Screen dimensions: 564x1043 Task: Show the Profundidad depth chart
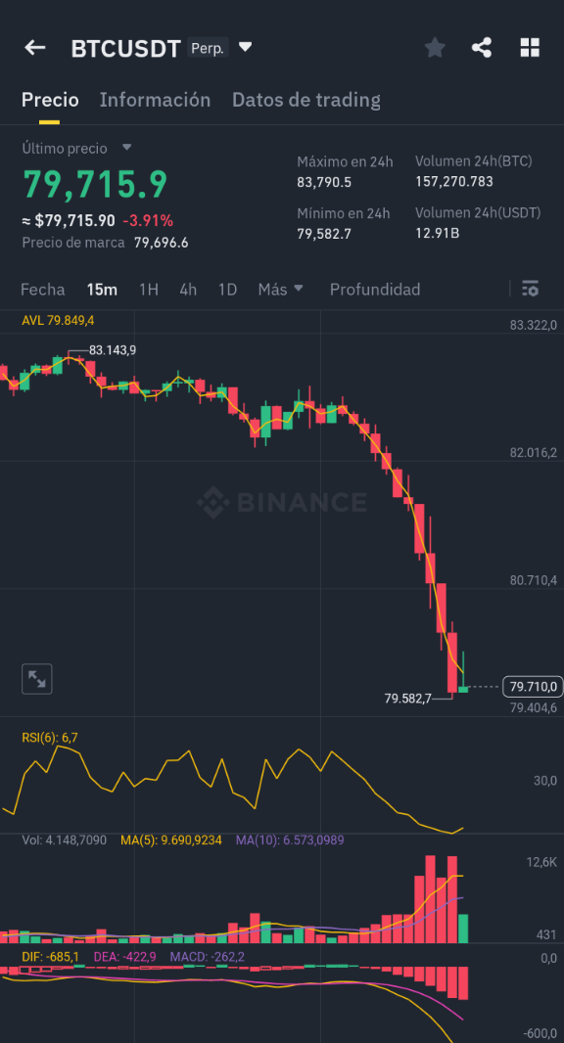(x=375, y=290)
